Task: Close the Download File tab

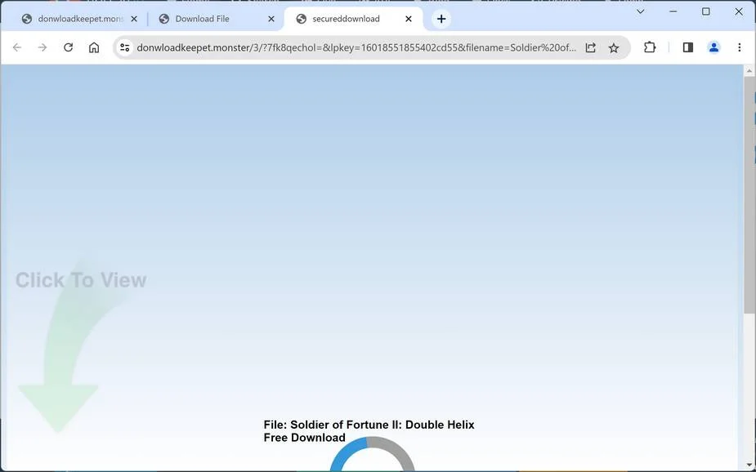Action: (x=271, y=19)
